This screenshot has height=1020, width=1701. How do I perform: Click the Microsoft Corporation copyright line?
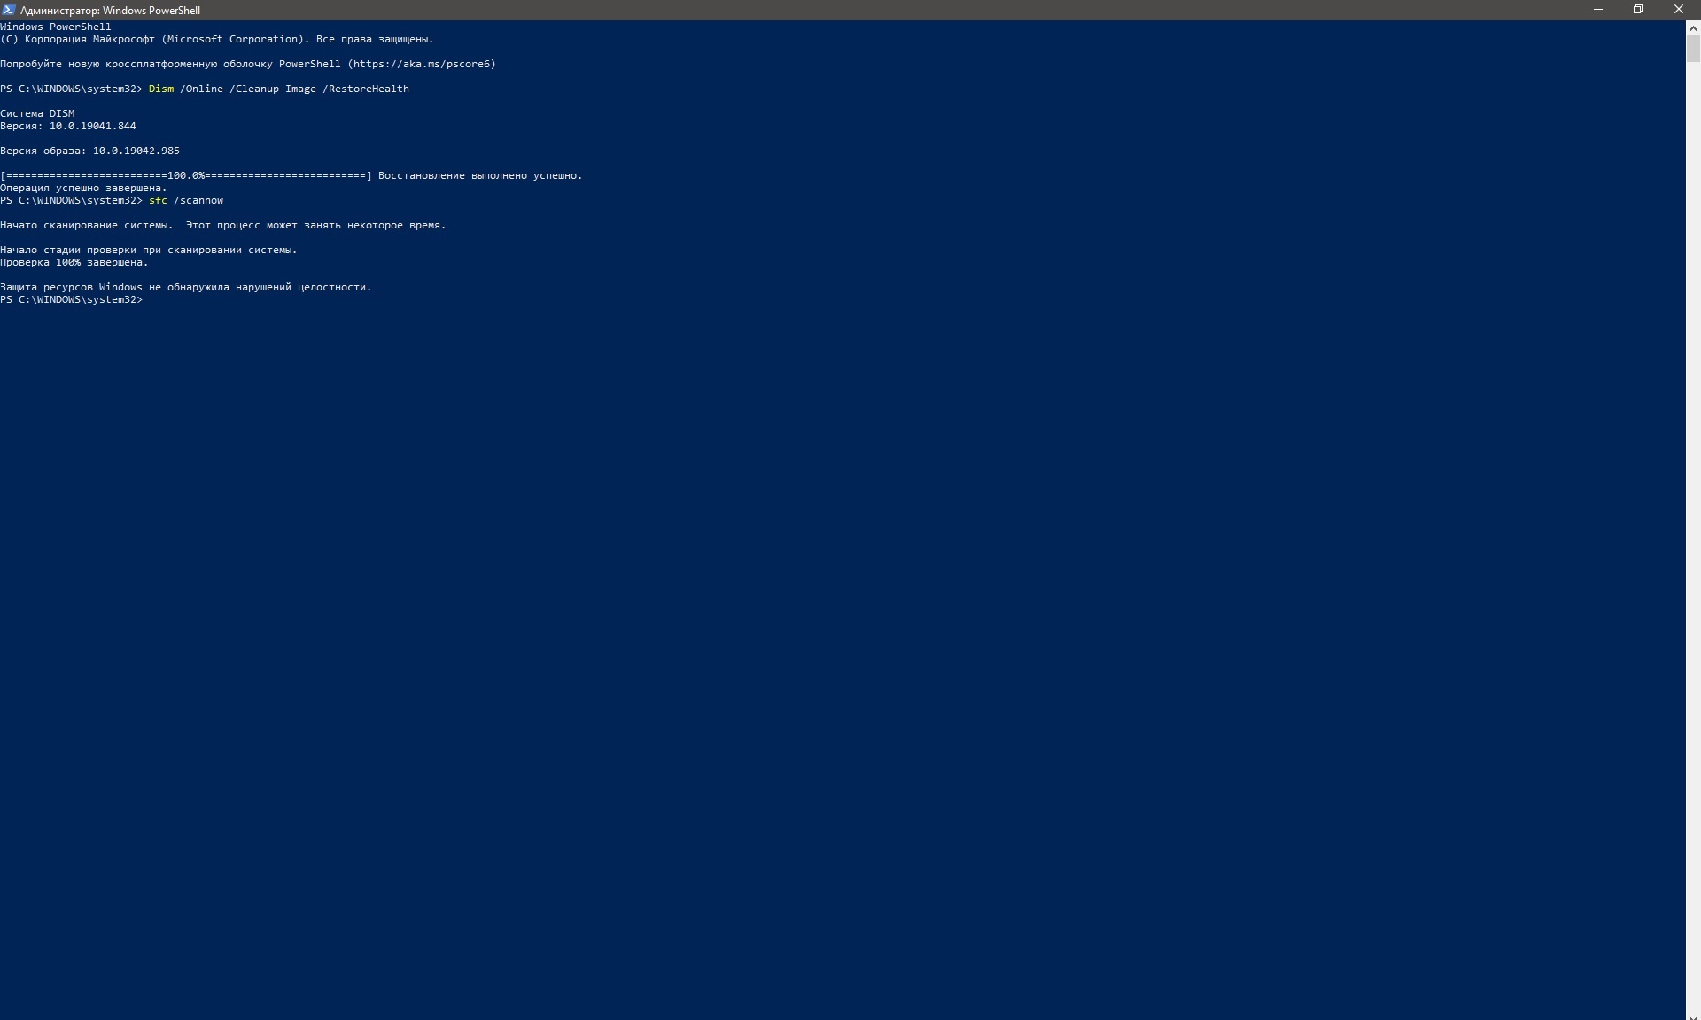click(217, 39)
